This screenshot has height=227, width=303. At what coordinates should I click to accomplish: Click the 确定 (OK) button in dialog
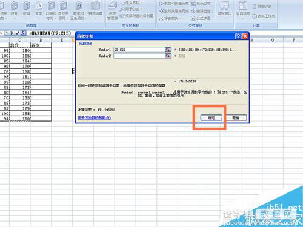(211, 118)
